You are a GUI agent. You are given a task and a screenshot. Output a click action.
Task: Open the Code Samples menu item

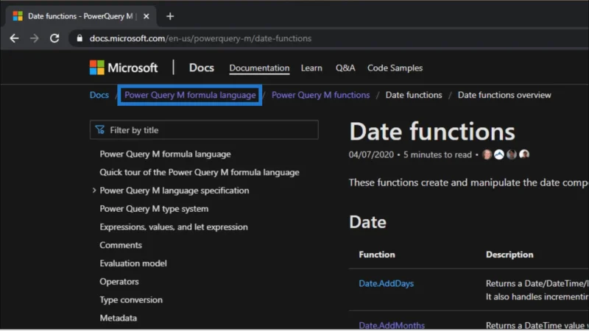click(395, 68)
